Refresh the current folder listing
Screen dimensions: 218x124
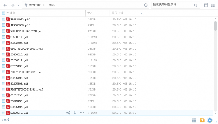pos(146,5)
